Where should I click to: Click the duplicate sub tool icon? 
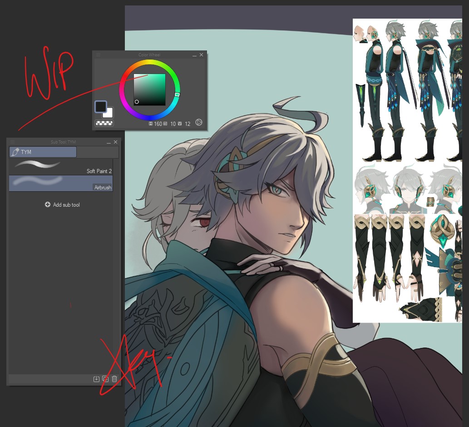(x=105, y=379)
